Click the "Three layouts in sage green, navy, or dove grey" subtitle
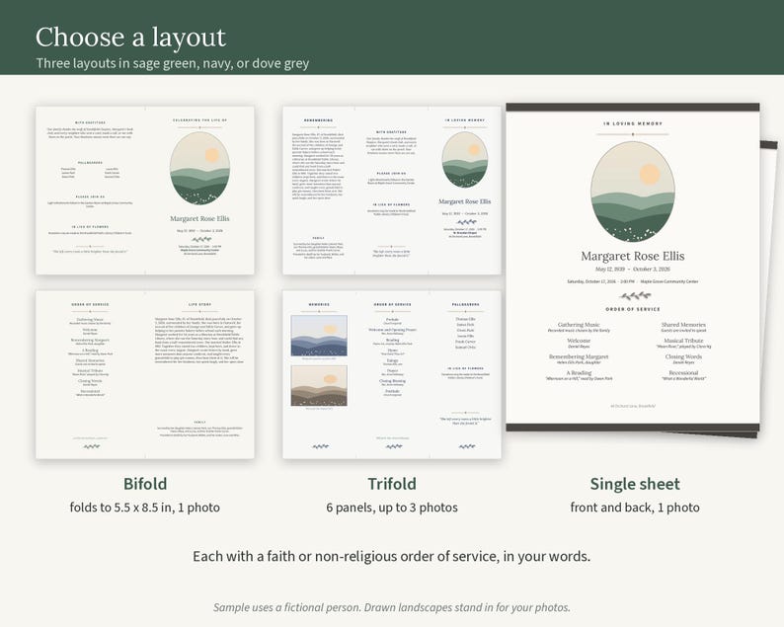The height and width of the screenshot is (627, 784). click(173, 63)
